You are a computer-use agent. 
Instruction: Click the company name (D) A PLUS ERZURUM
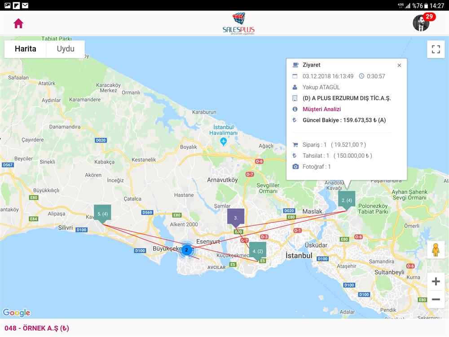pos(347,98)
